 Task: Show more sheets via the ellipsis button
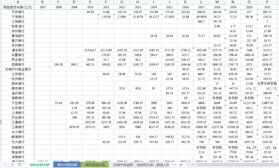[174, 165]
